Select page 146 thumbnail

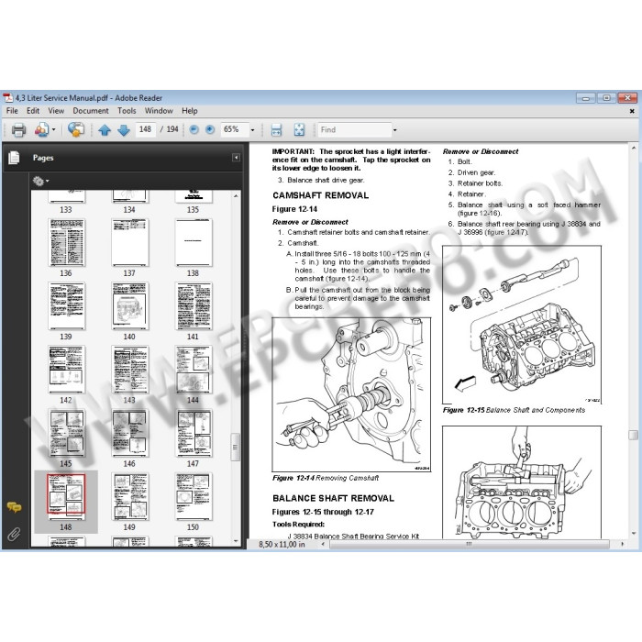click(130, 433)
